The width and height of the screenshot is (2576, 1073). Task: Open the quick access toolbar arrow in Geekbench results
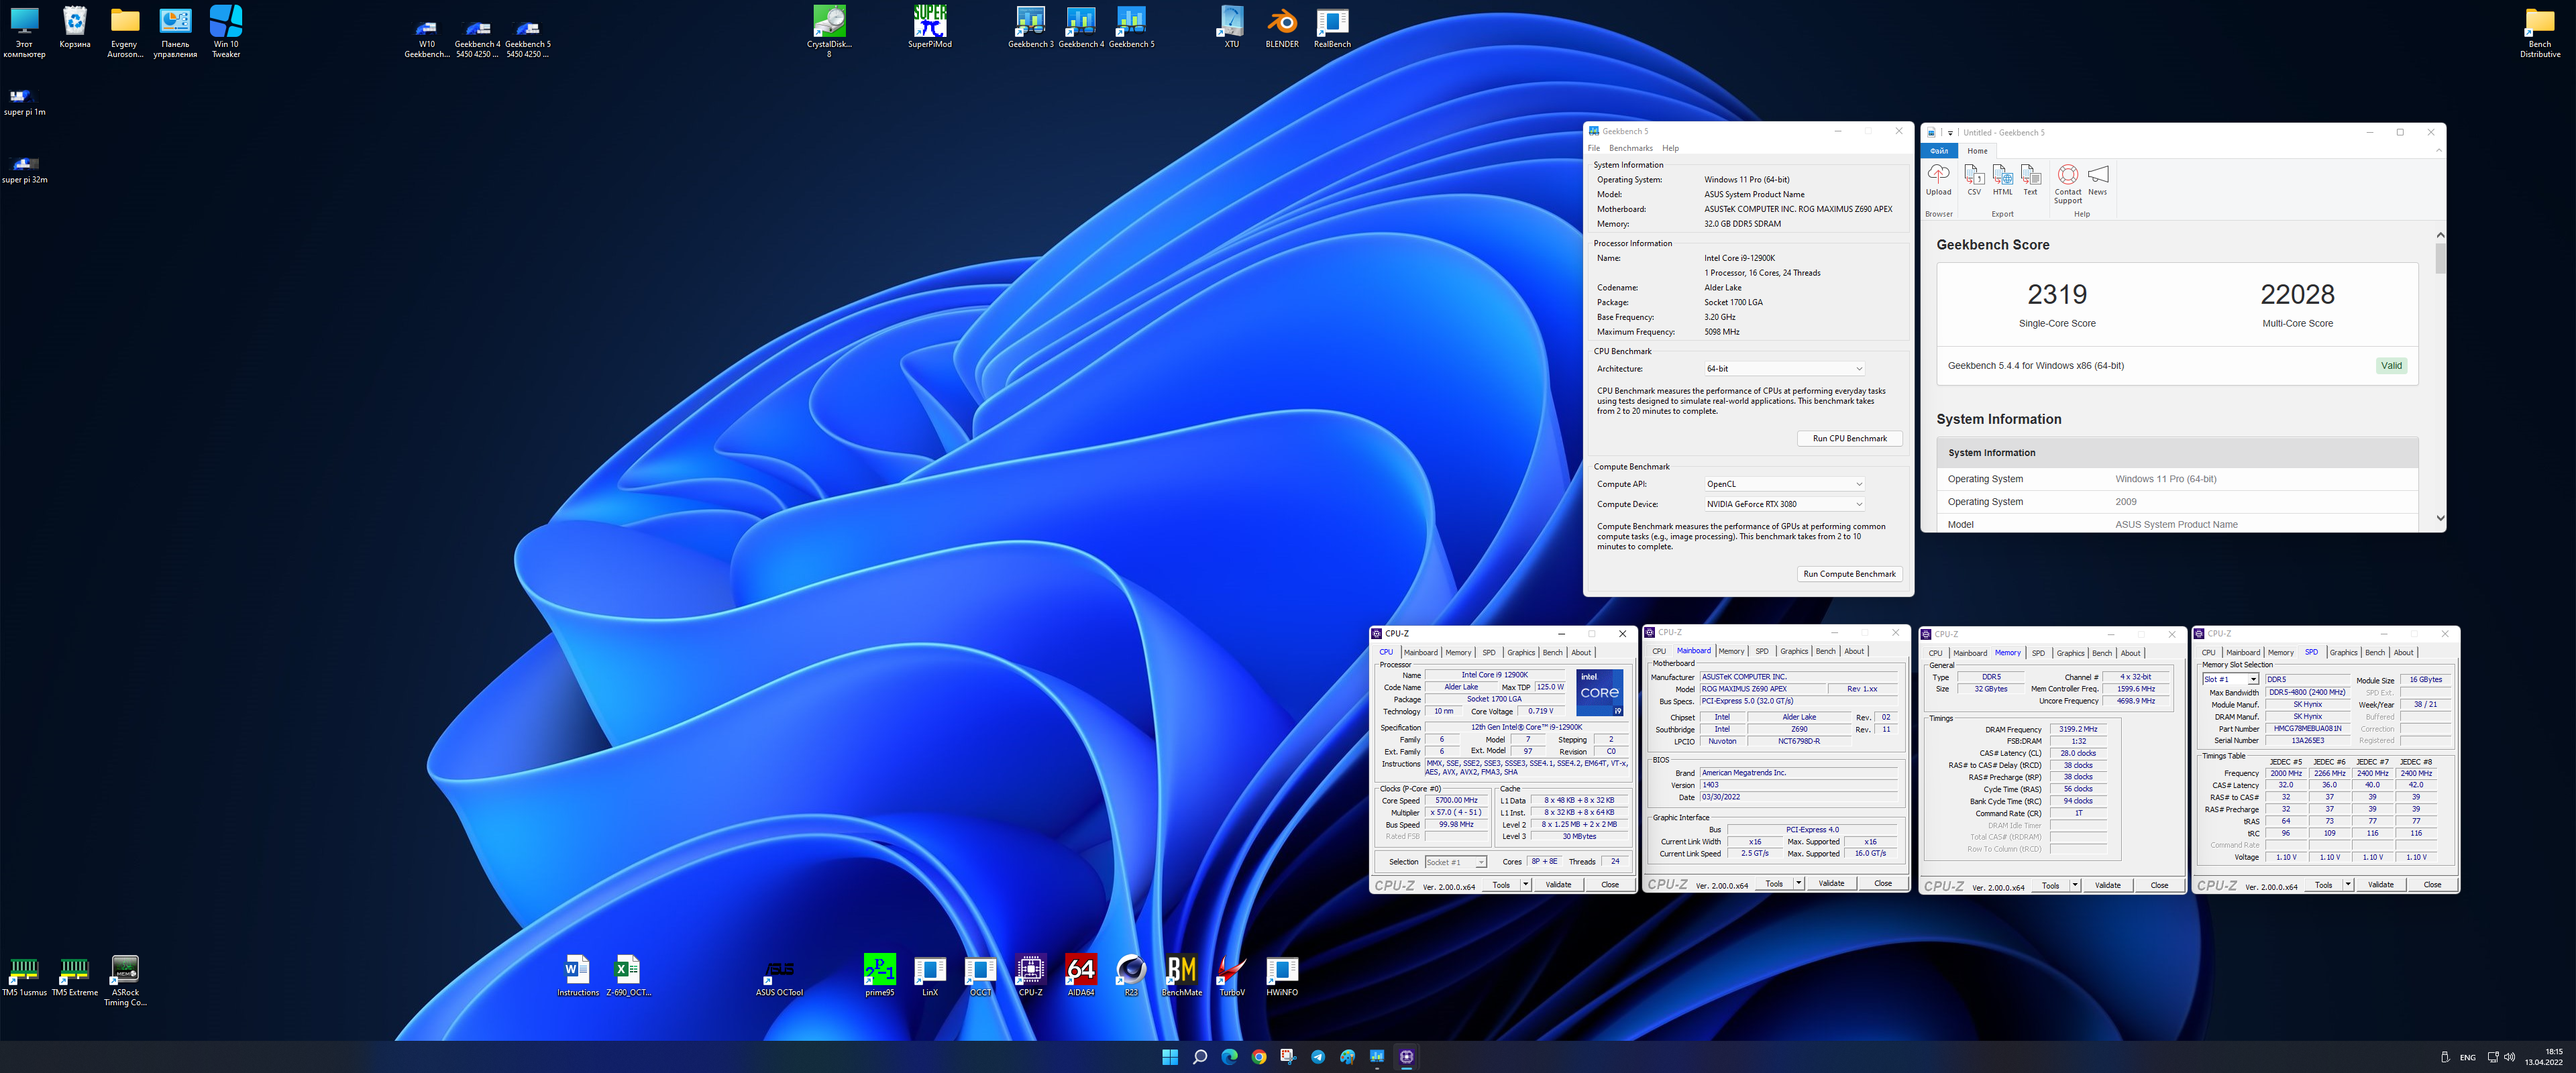[1950, 132]
